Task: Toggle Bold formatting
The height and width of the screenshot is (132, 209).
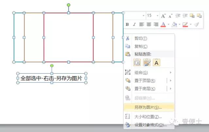Action: coord(127,24)
